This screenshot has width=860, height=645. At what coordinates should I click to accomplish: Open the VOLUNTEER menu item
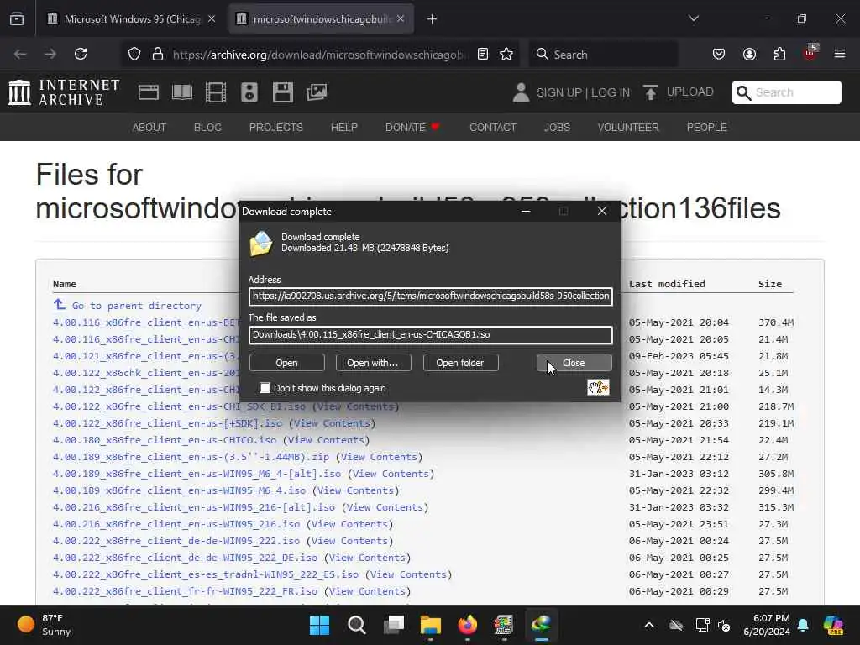[628, 128]
